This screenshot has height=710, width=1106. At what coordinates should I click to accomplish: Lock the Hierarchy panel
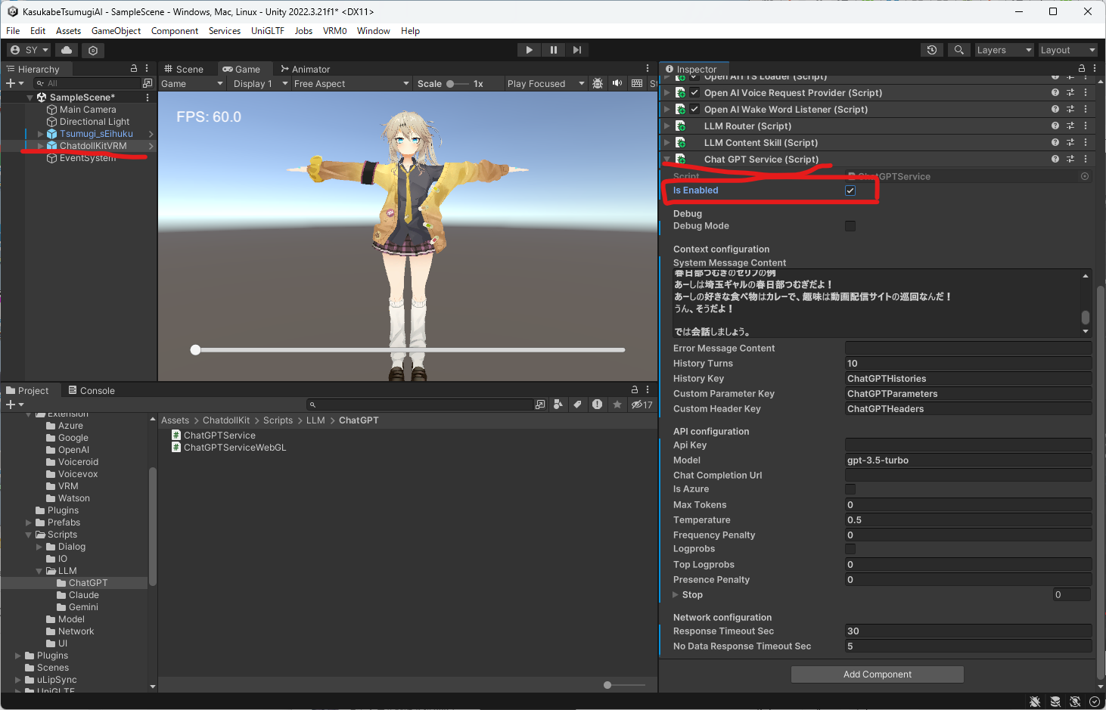click(134, 69)
